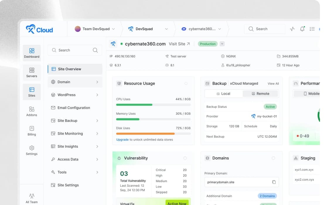Open the Settings sidebar item
Screen dimensions: 334x205
[x=32, y=150]
